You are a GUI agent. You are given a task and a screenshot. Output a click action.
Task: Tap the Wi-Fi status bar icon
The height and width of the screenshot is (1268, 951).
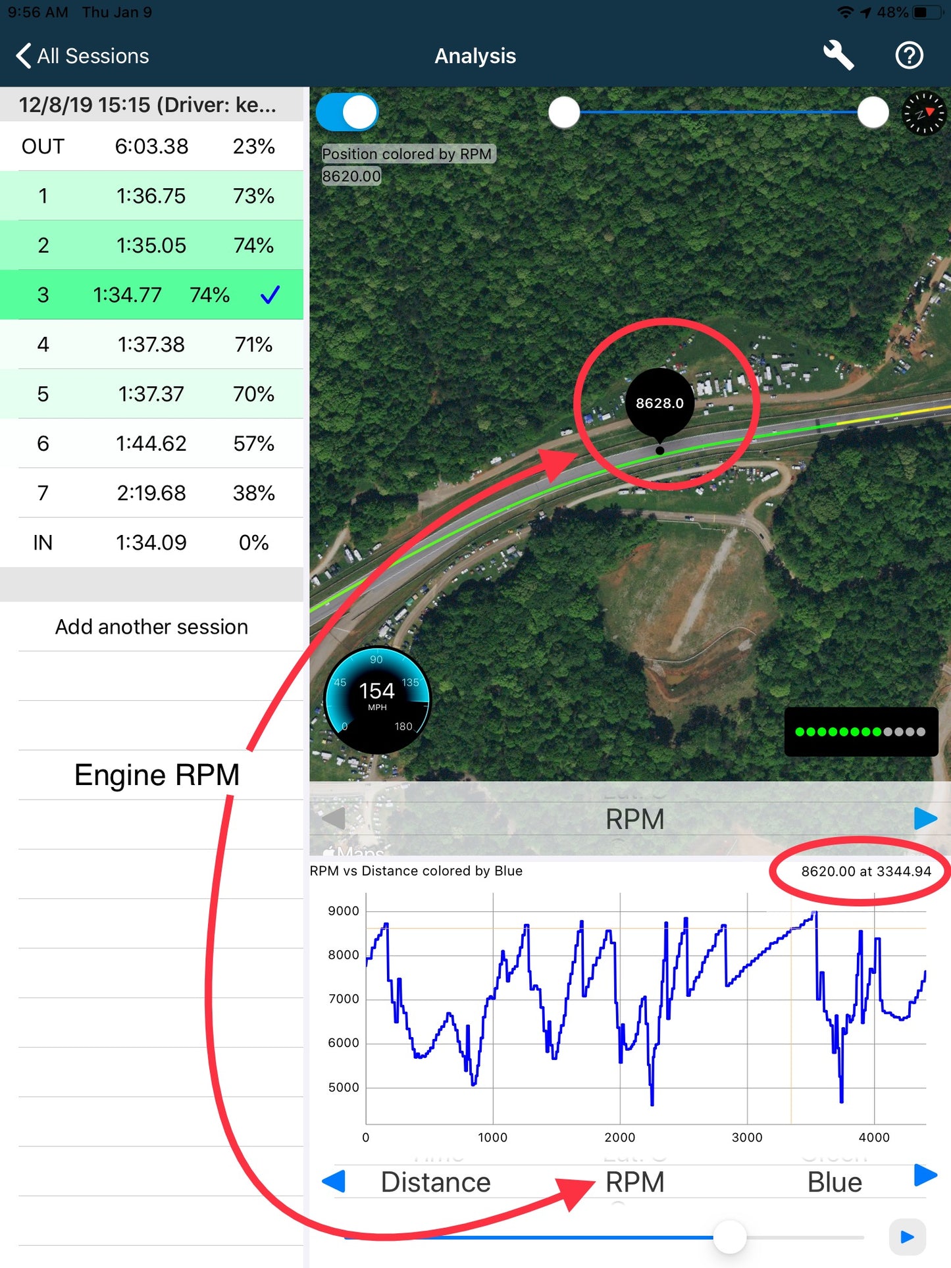click(x=846, y=13)
